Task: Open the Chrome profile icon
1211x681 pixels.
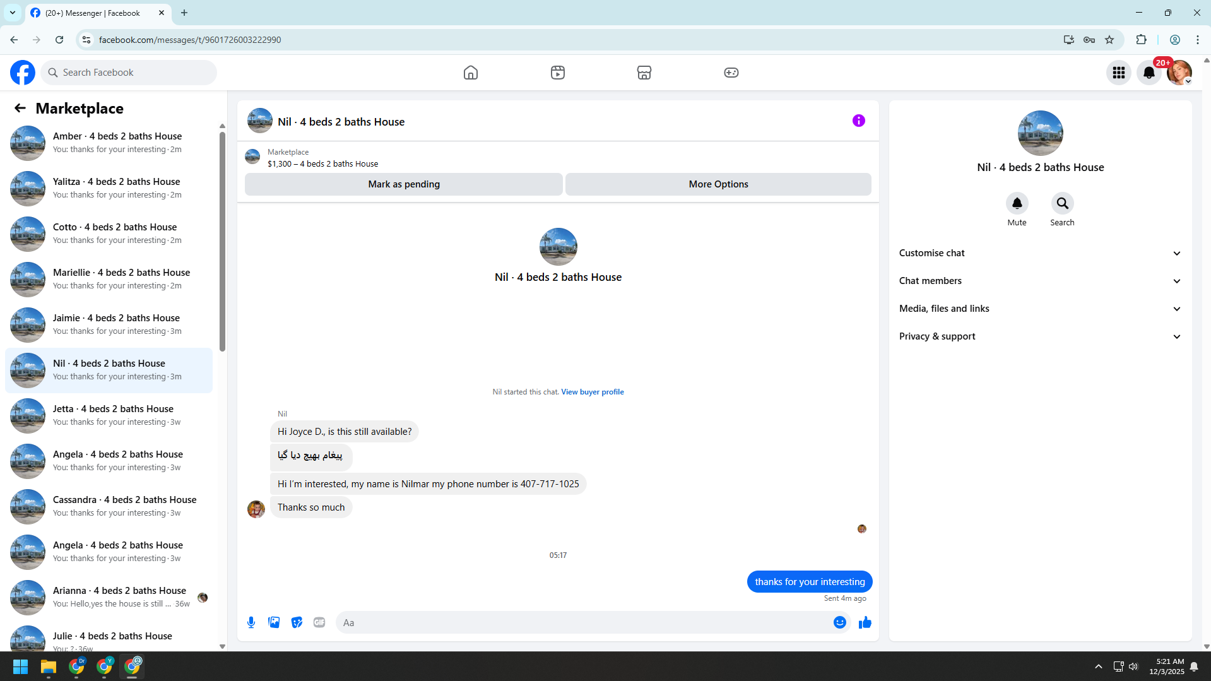Action: pyautogui.click(x=1175, y=40)
